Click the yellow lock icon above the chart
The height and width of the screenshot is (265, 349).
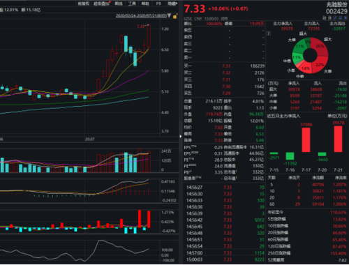coord(175,16)
